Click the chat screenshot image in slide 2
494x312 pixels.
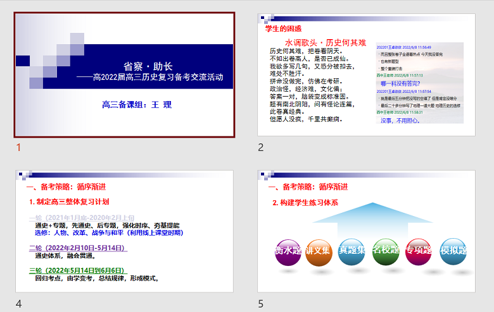[x=419, y=83]
